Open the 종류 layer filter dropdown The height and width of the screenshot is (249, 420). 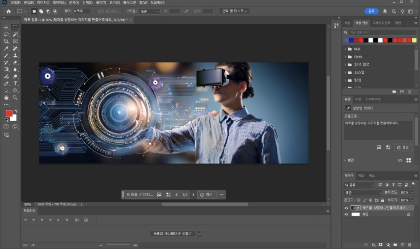(359, 185)
